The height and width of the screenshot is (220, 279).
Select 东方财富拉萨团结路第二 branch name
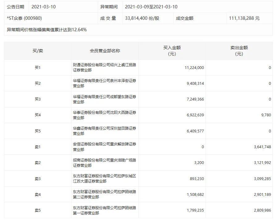[x=104, y=194]
